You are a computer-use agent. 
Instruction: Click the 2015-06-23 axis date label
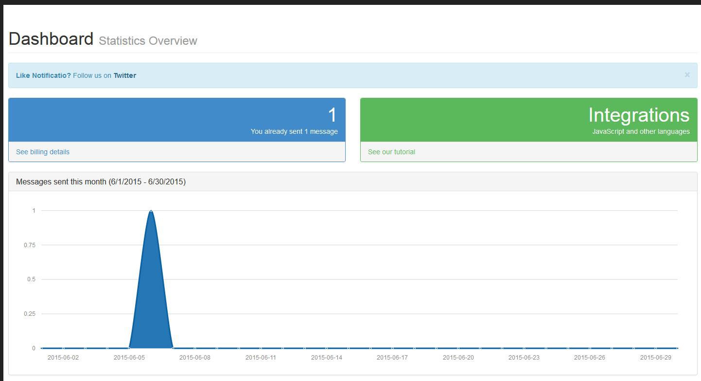tap(524, 358)
